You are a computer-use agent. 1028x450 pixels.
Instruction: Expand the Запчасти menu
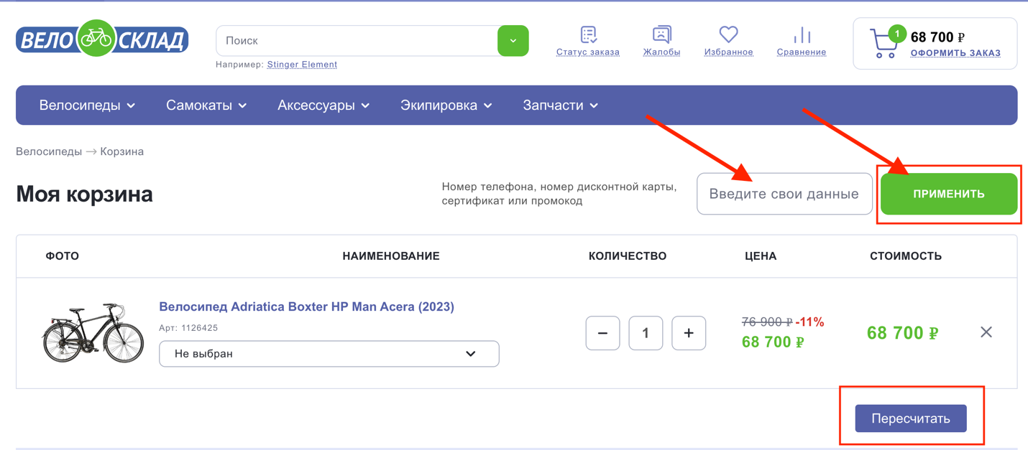[560, 106]
